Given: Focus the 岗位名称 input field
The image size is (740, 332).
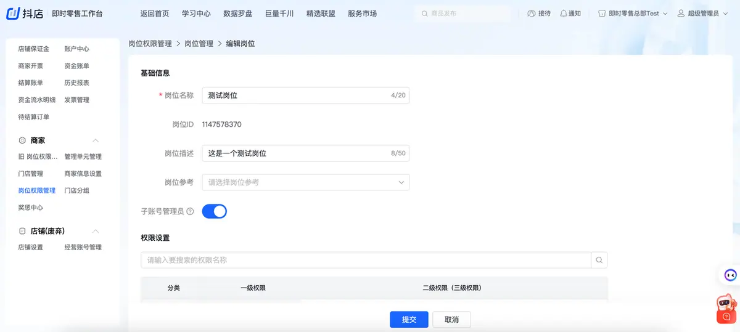Looking at the screenshot, I should (x=306, y=95).
